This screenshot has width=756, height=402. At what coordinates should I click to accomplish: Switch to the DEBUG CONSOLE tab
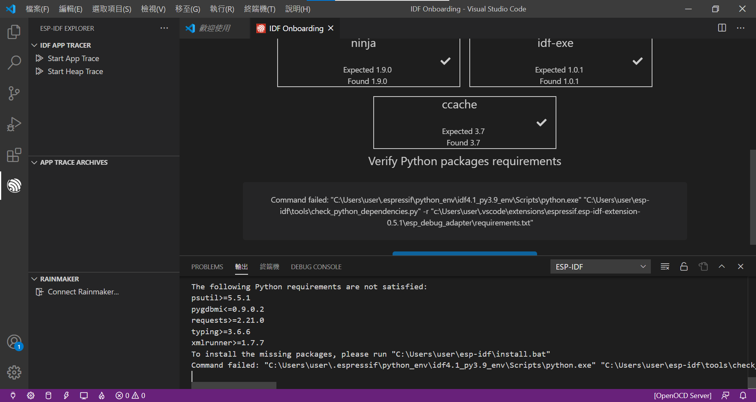tap(316, 267)
